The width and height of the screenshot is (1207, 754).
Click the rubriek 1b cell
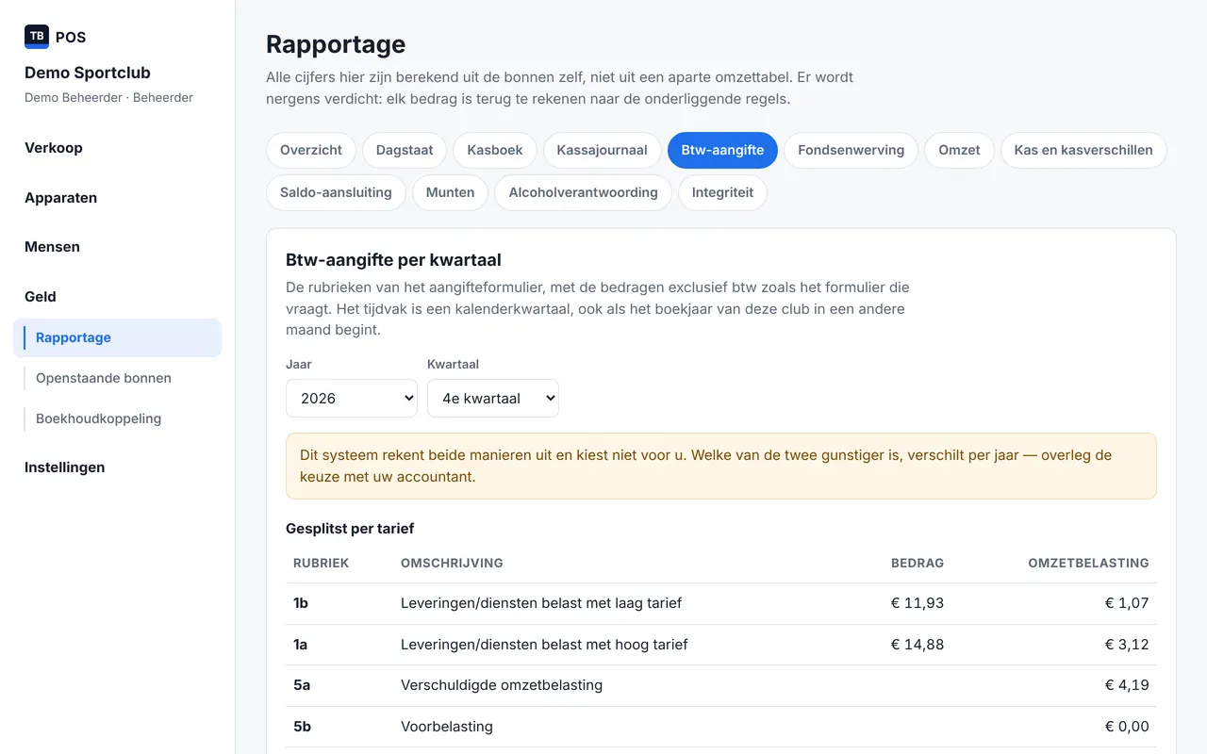(301, 603)
